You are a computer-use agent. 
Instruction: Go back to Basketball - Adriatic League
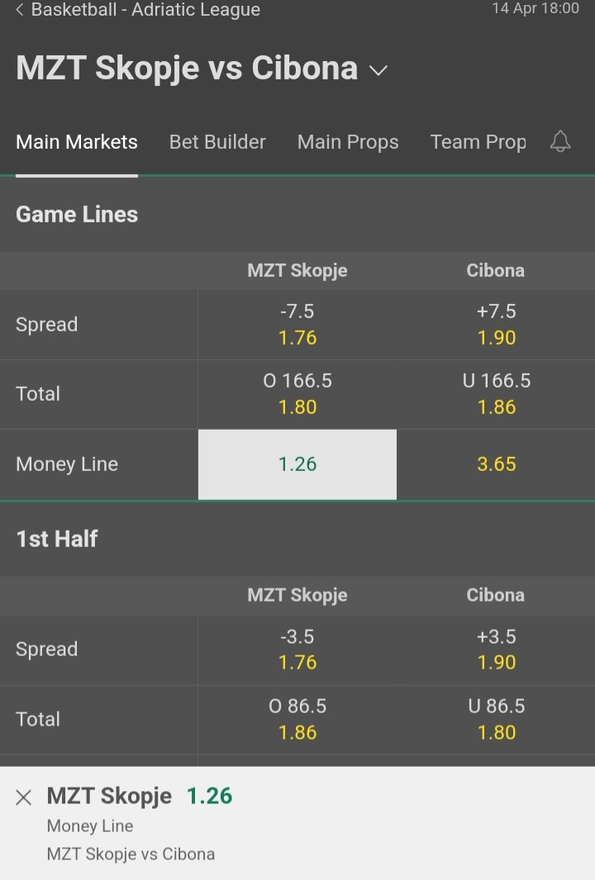coord(137,10)
